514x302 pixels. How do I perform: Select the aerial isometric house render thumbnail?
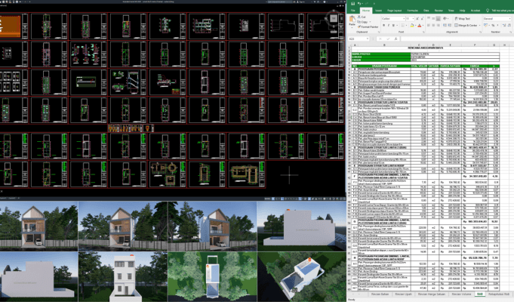(x=302, y=277)
